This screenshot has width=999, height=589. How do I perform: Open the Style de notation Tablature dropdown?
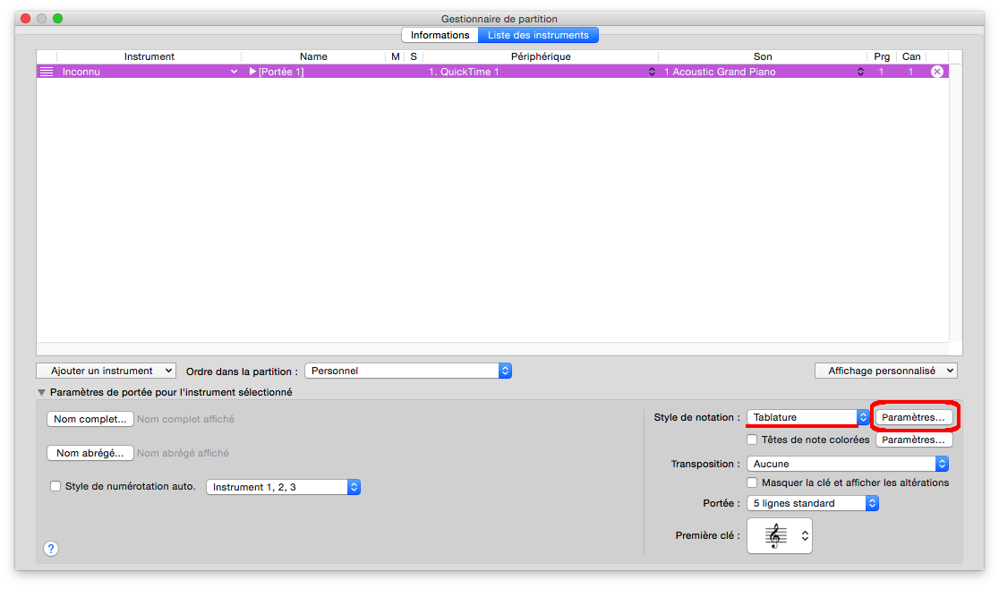pyautogui.click(x=807, y=417)
